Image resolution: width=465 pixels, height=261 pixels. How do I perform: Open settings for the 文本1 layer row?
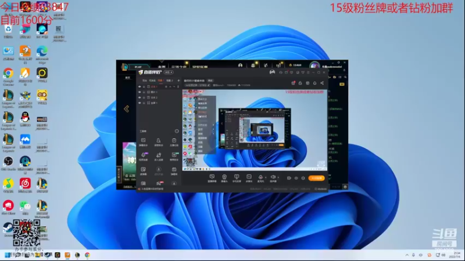tap(166, 86)
